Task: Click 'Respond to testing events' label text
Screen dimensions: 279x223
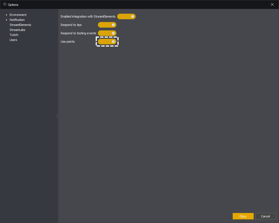Action: click(x=78, y=33)
